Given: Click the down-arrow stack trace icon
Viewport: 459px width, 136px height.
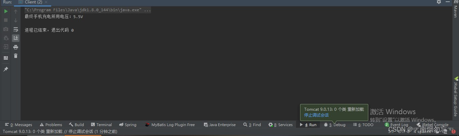Looking at the screenshot, I should 16,20.
